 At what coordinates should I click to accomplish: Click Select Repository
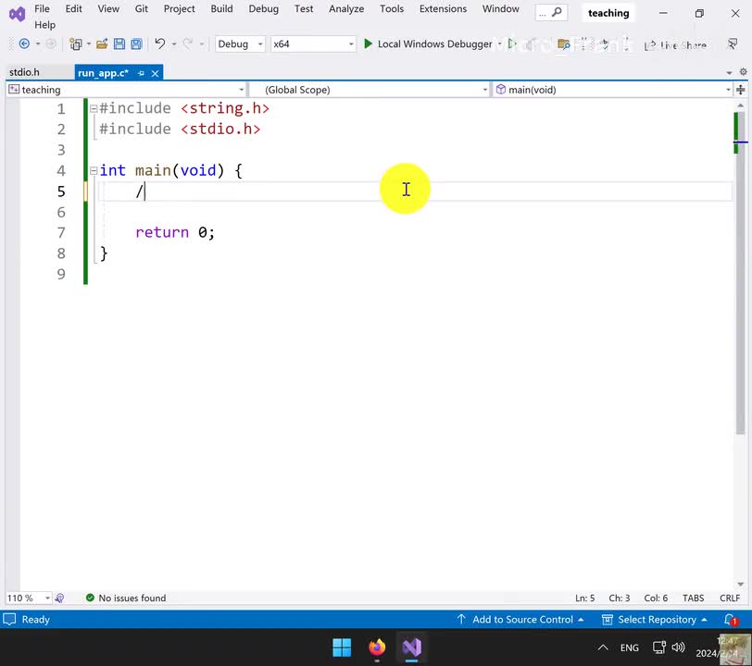coord(654,620)
